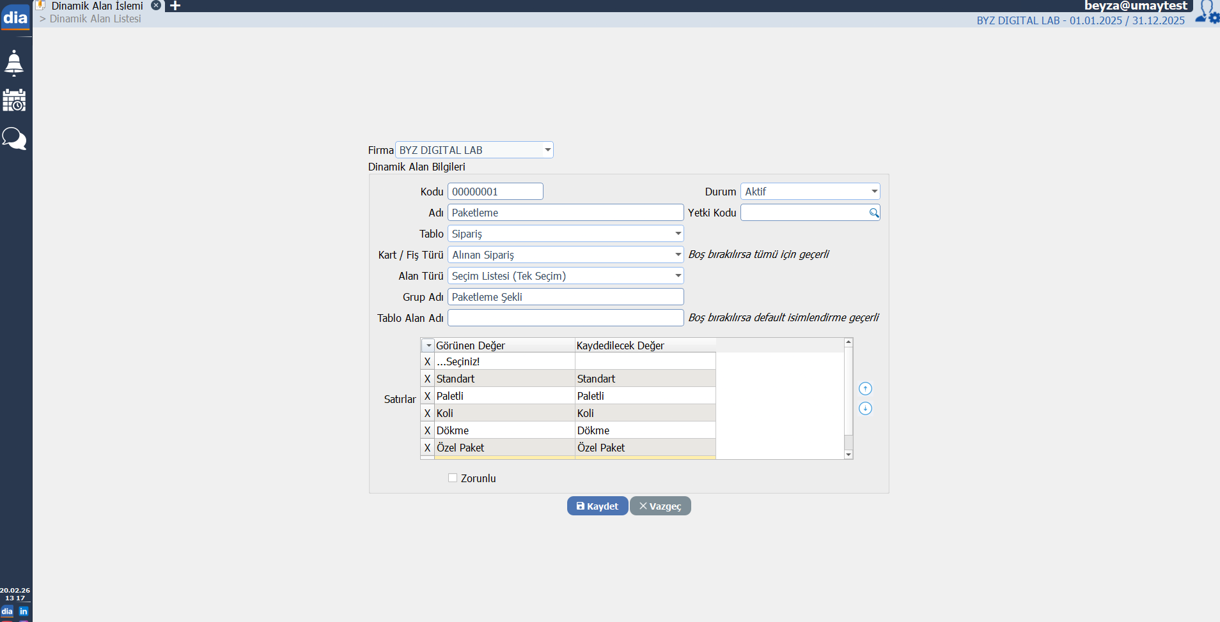Click the Tablo Alan Adı input field
The width and height of the screenshot is (1220, 622).
pos(565,318)
